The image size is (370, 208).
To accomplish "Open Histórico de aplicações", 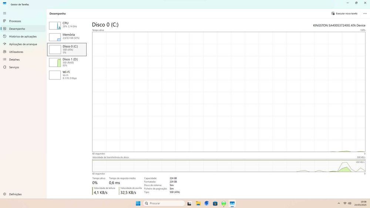I will click(23, 37).
